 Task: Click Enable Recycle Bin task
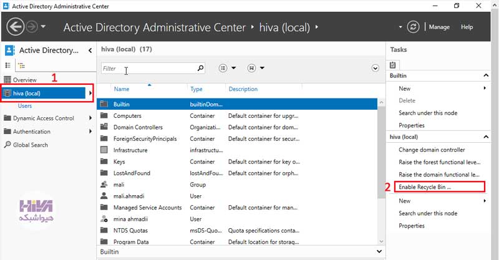click(425, 187)
